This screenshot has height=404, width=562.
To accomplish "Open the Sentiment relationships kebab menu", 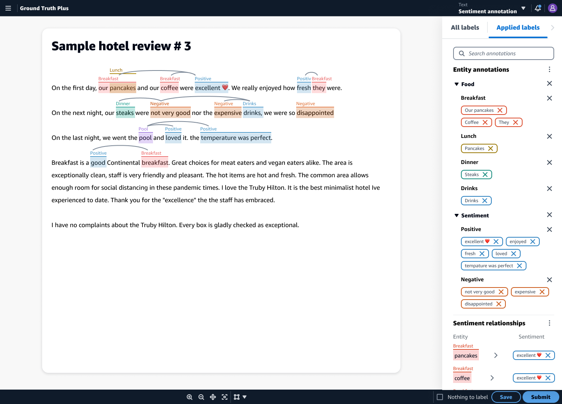I will tap(550, 323).
